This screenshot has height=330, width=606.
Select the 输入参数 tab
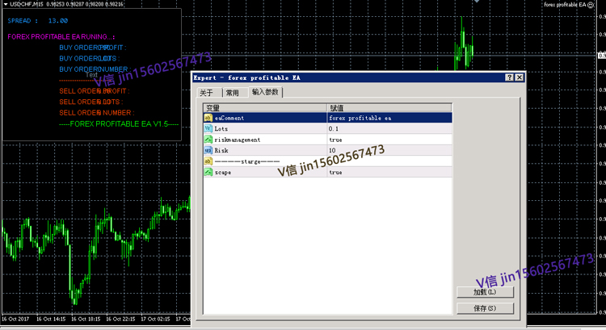266,92
